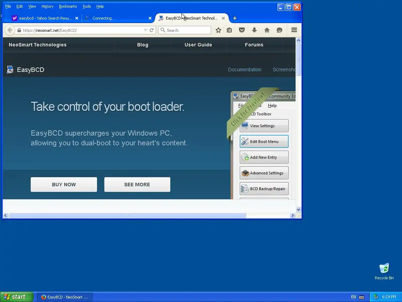Click the padlock site identity icon
Screen dimensions: 402x302
[19, 30]
